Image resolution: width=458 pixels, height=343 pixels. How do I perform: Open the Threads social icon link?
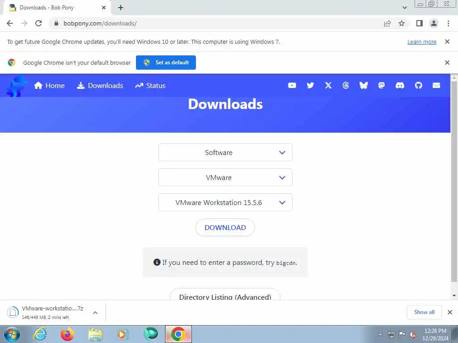coord(346,85)
